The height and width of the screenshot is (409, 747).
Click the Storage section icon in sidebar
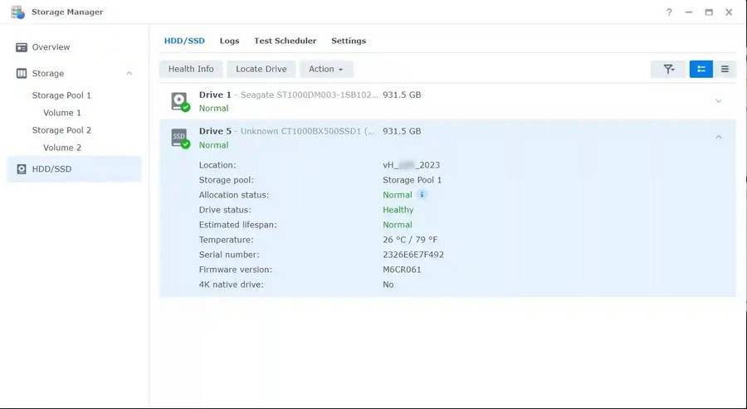(x=22, y=74)
